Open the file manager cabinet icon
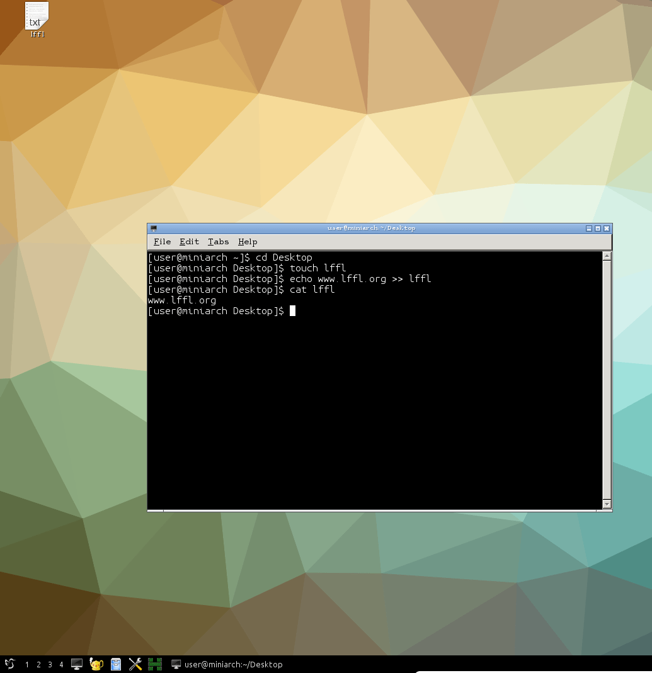 pyautogui.click(x=116, y=664)
